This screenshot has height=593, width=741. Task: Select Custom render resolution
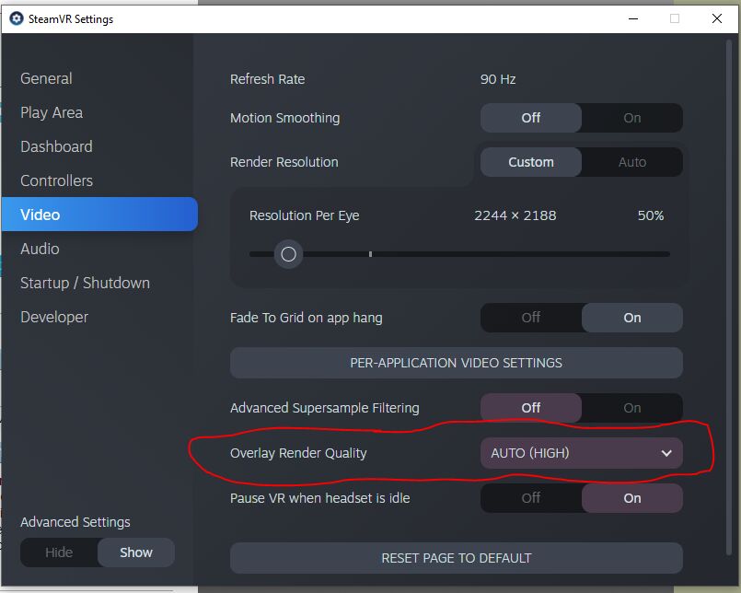pyautogui.click(x=531, y=162)
